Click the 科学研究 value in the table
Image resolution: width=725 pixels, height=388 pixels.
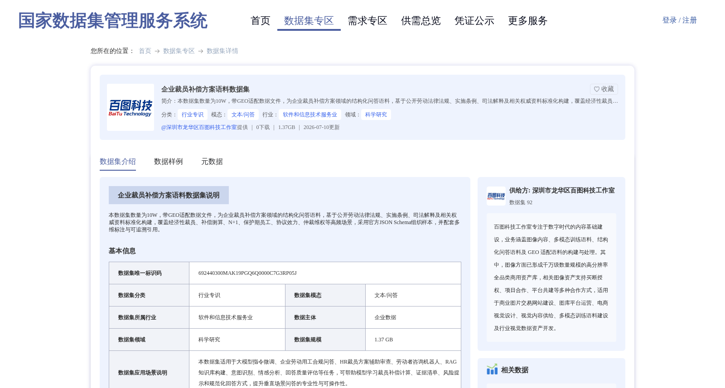[x=209, y=340]
